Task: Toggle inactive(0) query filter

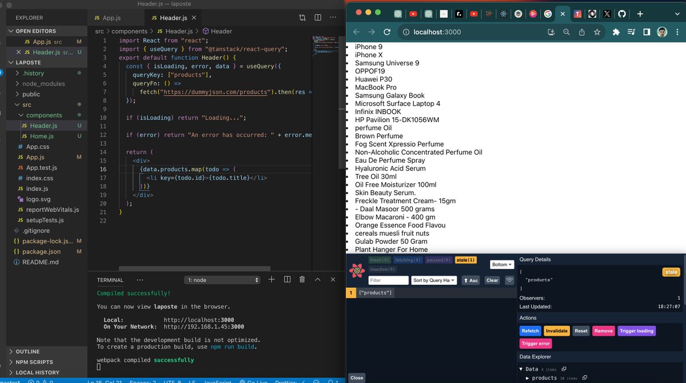Action: pos(381,269)
